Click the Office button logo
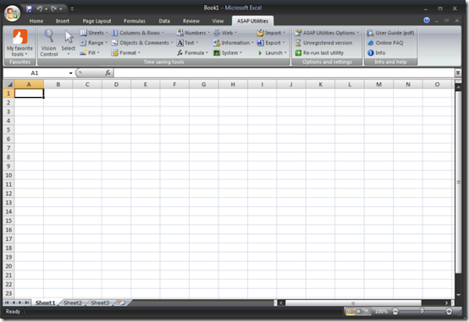This screenshot has height=322, width=469. 12,14
